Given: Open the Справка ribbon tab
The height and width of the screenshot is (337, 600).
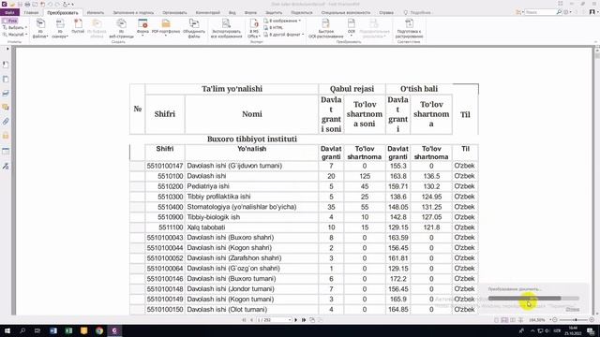Looking at the screenshot, I should coord(386,12).
